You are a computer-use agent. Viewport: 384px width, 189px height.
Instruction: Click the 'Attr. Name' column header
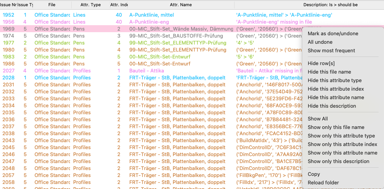pos(181,5)
